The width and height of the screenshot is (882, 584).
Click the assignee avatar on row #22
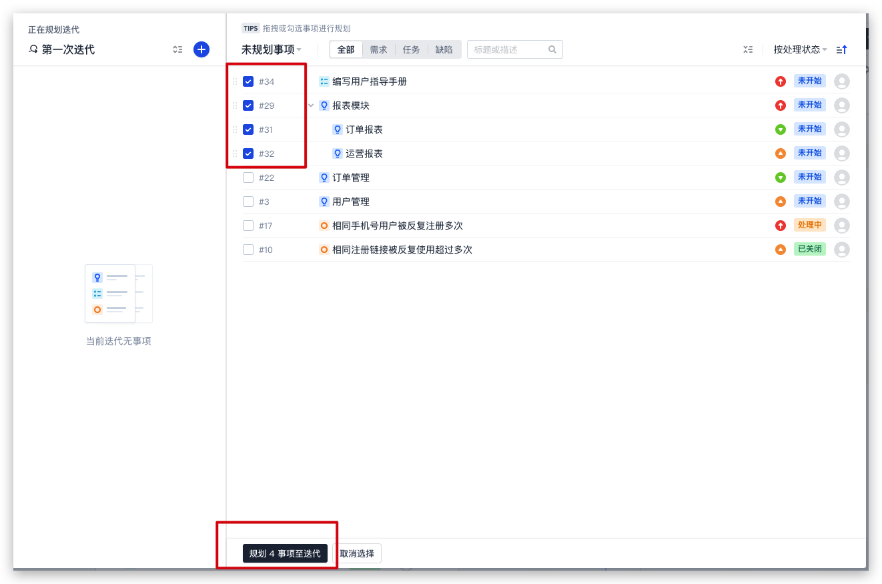pyautogui.click(x=842, y=178)
